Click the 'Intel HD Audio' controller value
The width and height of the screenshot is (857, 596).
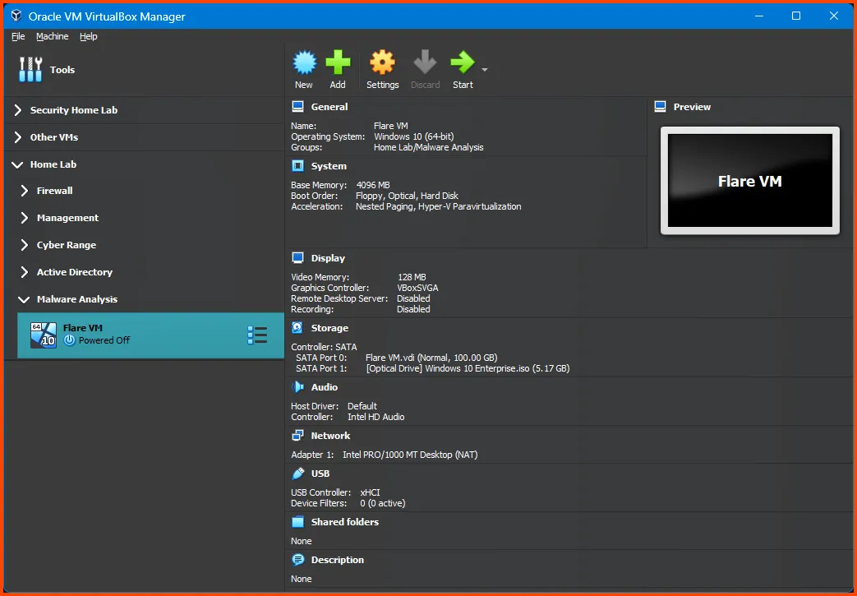pyautogui.click(x=376, y=418)
